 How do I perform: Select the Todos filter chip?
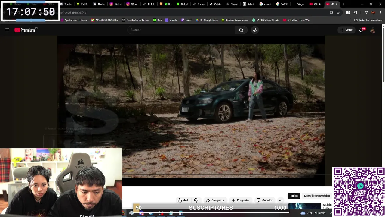294,196
